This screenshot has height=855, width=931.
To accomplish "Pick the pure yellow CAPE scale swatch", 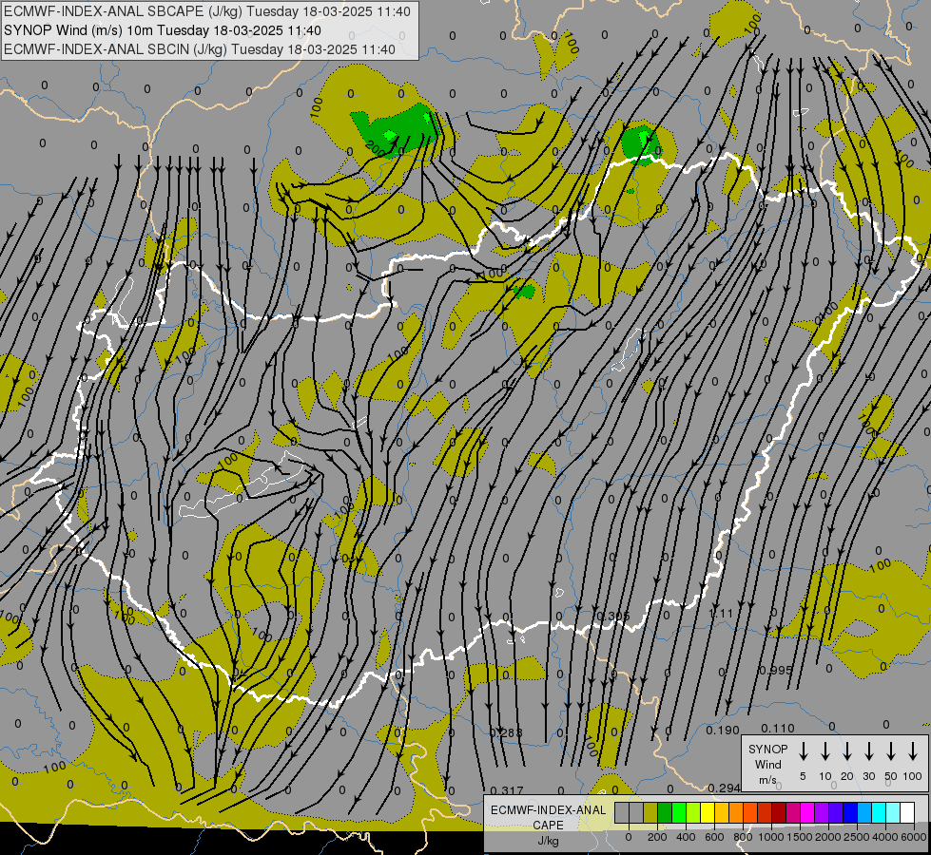I will pyautogui.click(x=708, y=812).
